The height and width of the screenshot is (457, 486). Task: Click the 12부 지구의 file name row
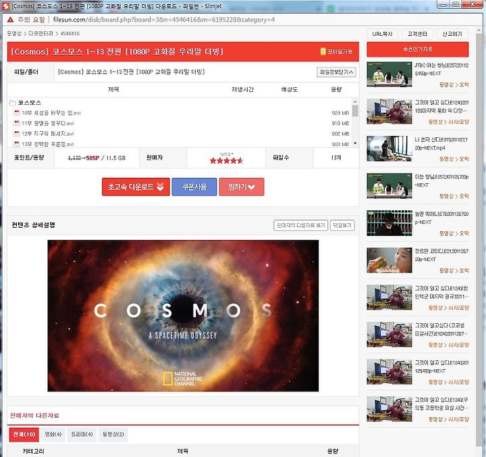pos(48,134)
